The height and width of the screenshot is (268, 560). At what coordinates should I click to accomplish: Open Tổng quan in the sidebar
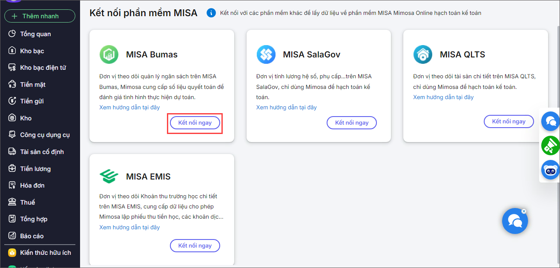[x=35, y=34]
